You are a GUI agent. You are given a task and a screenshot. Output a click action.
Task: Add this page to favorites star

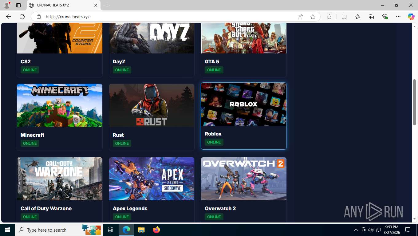click(x=313, y=17)
